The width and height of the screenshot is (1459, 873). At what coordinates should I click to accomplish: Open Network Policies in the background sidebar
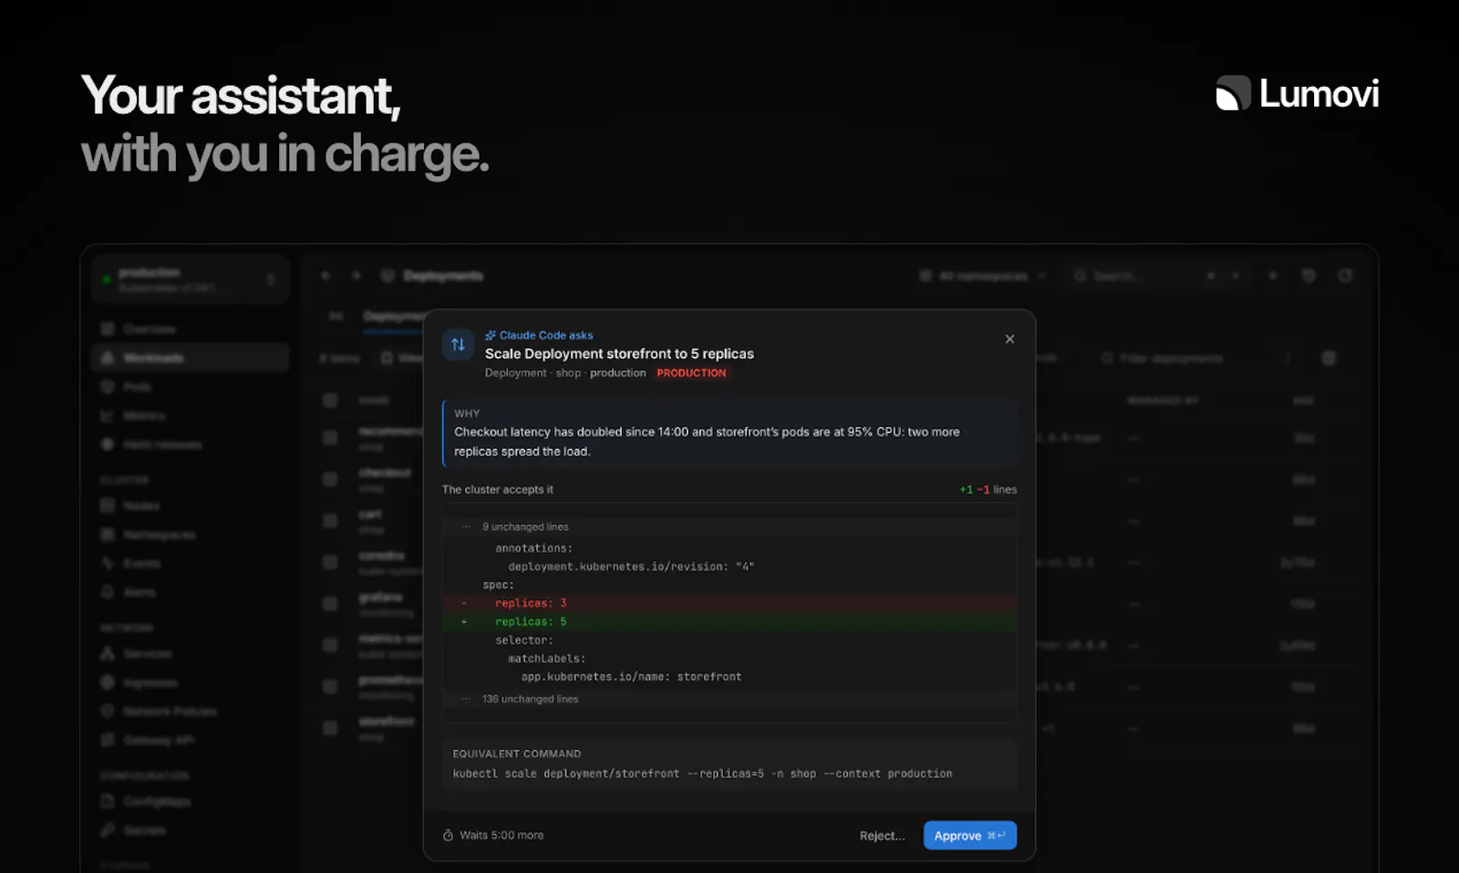pyautogui.click(x=191, y=711)
